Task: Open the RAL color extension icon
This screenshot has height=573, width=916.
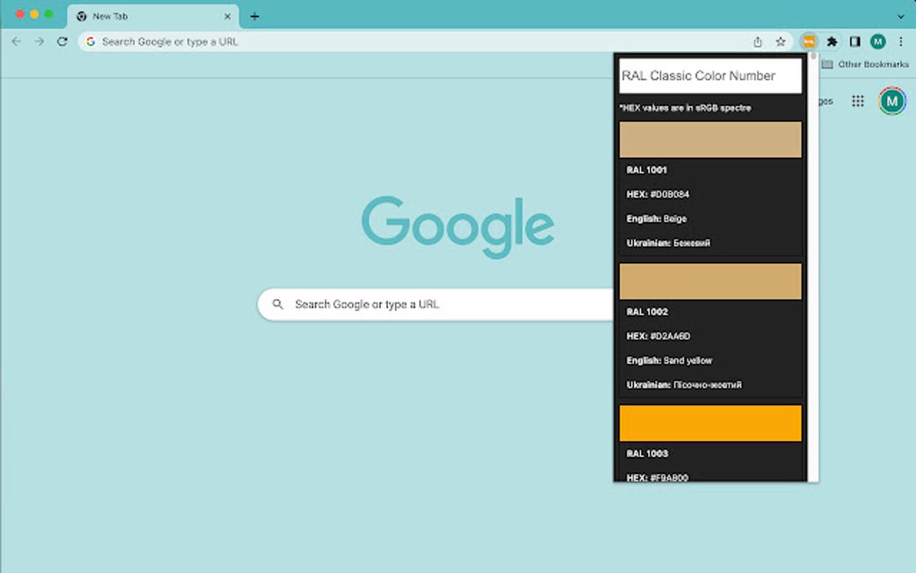Action: click(809, 41)
